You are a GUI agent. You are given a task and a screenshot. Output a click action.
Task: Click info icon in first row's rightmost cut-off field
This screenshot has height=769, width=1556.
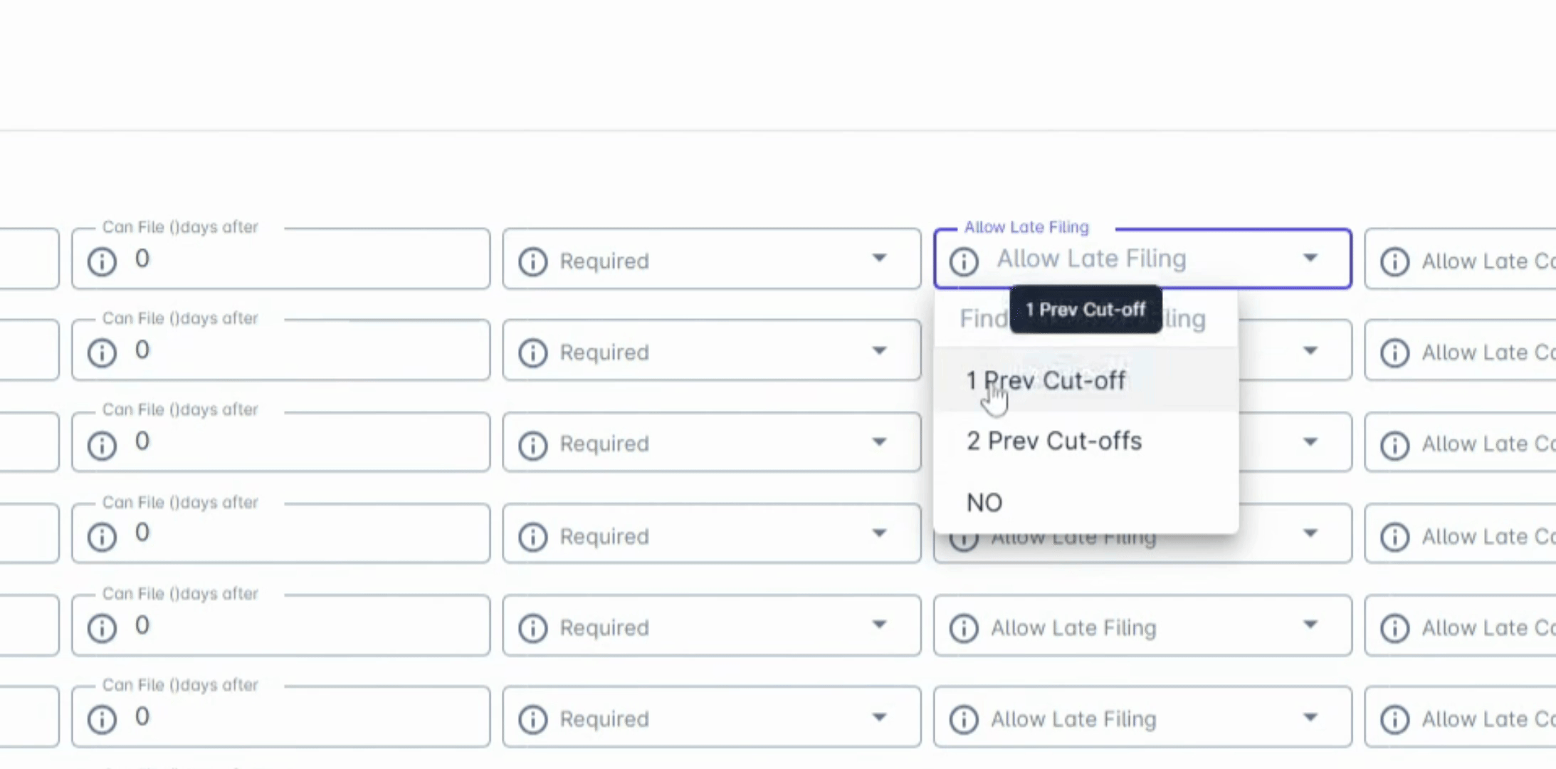tap(1394, 261)
